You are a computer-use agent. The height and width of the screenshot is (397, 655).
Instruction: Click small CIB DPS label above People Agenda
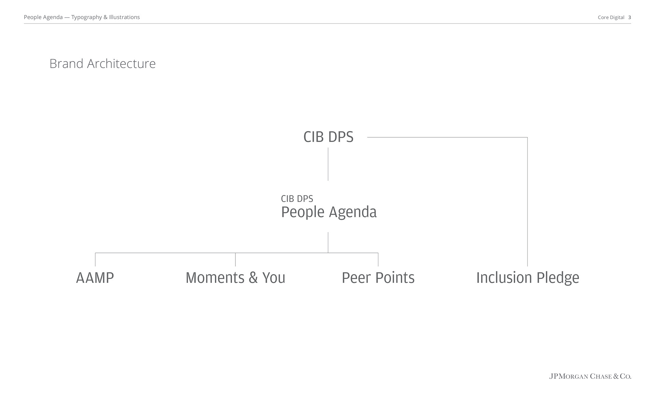click(x=297, y=199)
